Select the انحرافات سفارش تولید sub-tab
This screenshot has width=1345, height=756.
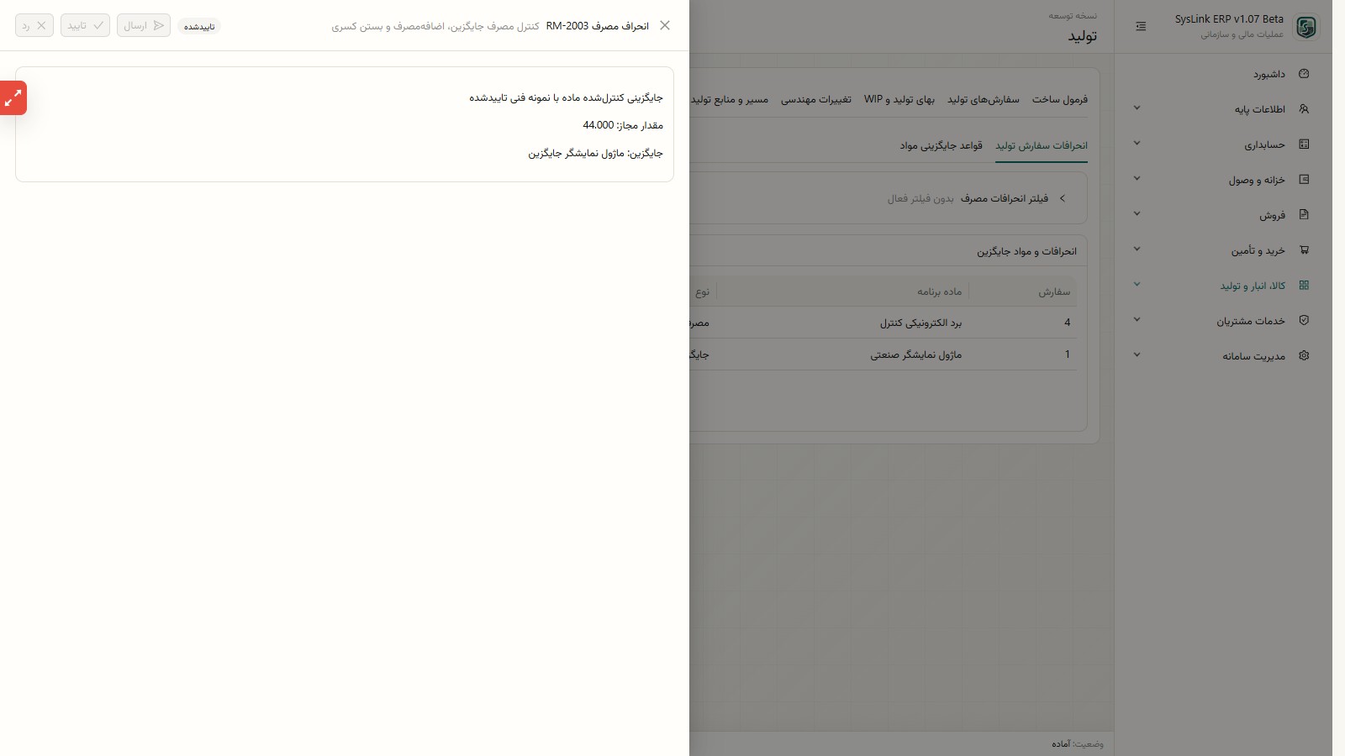tap(1042, 145)
